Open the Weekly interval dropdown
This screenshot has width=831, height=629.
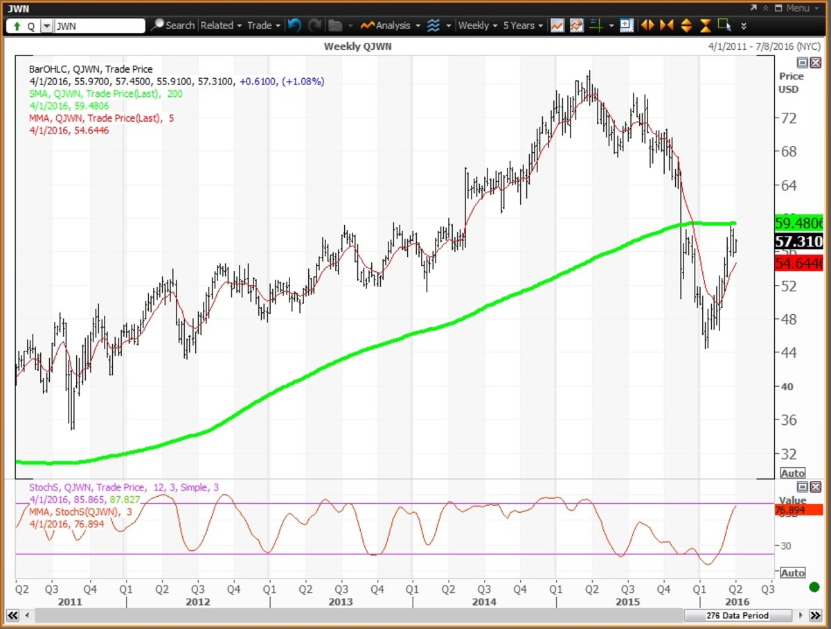(478, 26)
